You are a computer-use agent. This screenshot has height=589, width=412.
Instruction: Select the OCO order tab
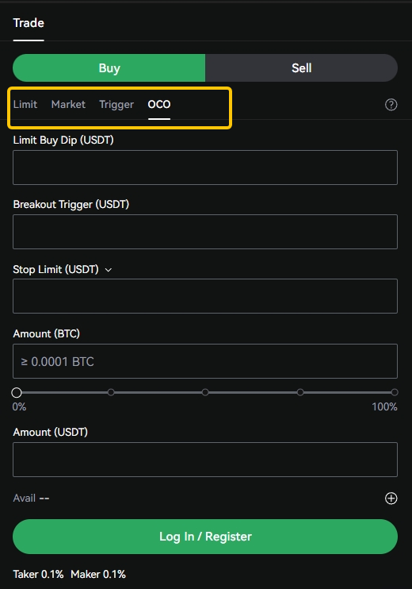pos(159,105)
